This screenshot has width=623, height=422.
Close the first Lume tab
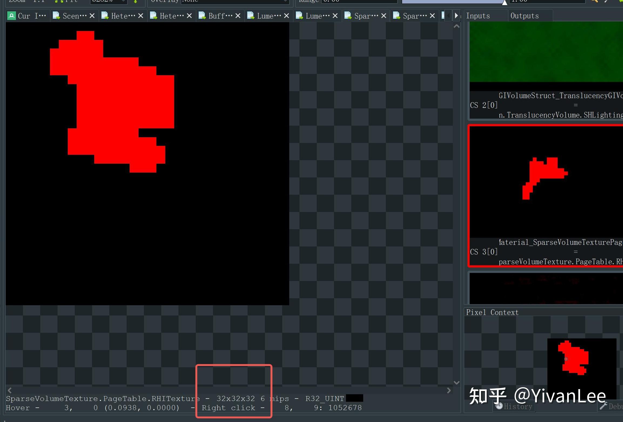pyautogui.click(x=287, y=16)
